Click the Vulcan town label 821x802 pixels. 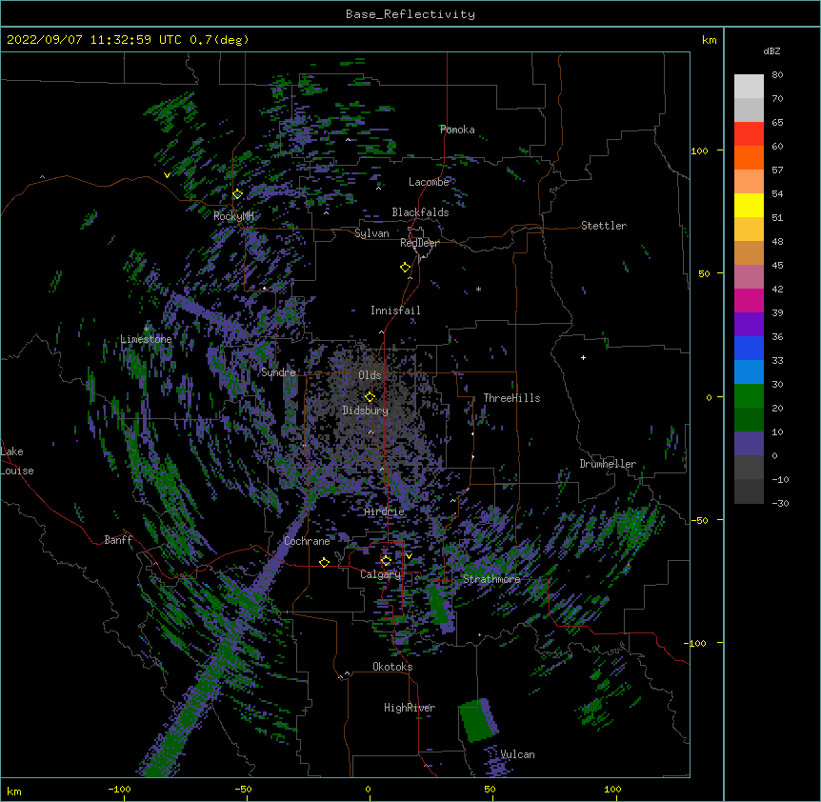tap(517, 755)
